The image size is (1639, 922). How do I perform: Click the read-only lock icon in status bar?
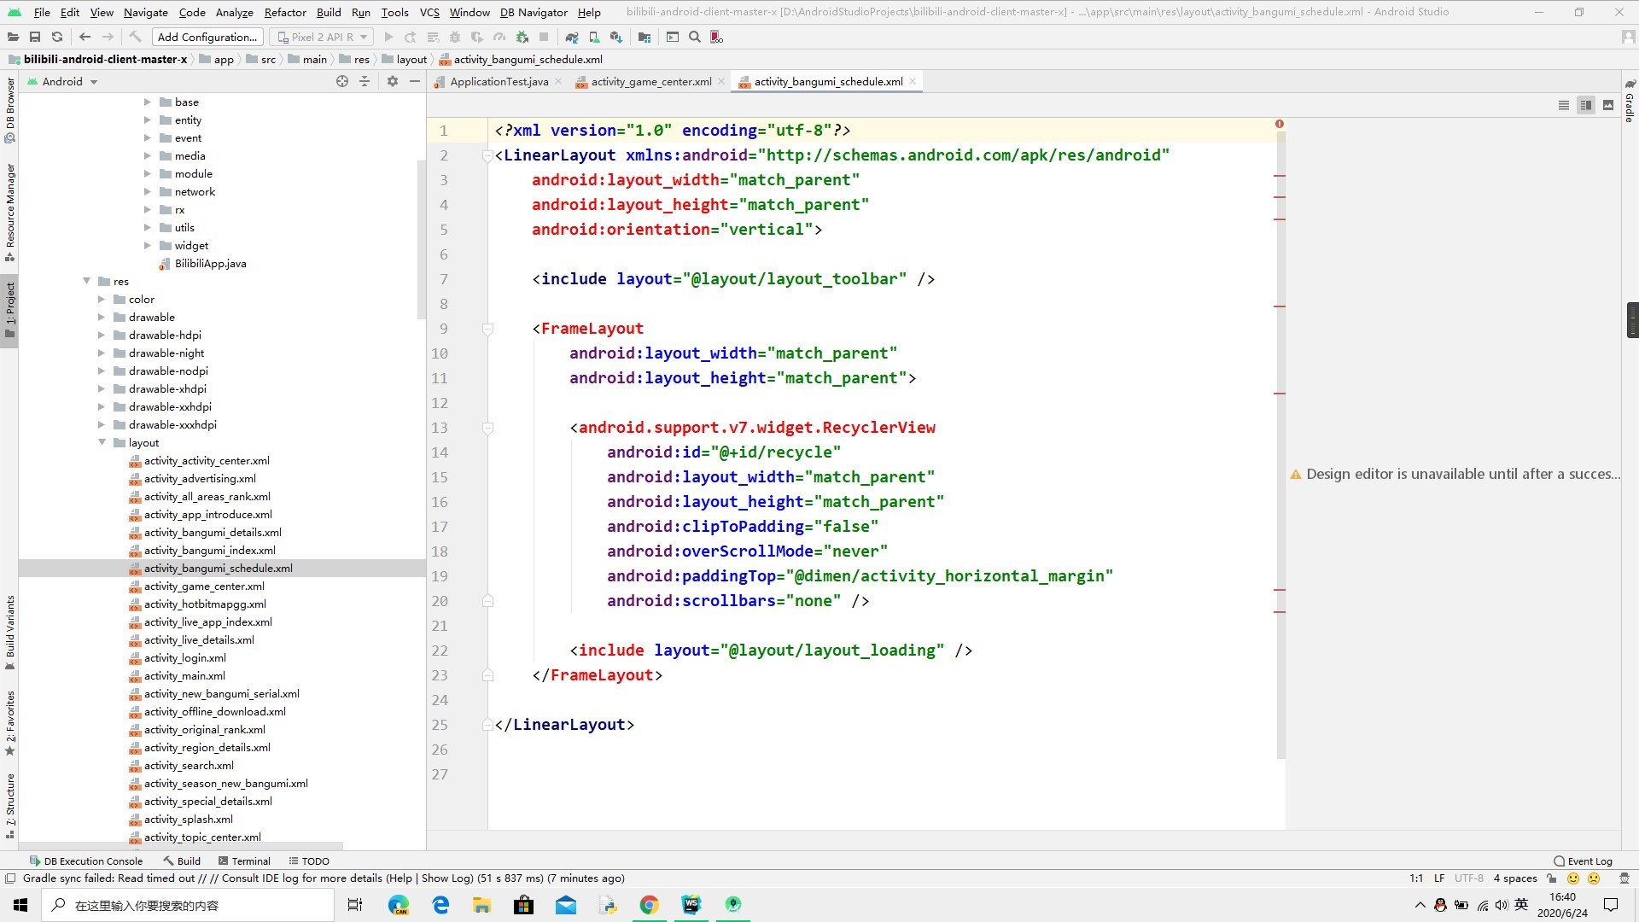pos(1552,878)
